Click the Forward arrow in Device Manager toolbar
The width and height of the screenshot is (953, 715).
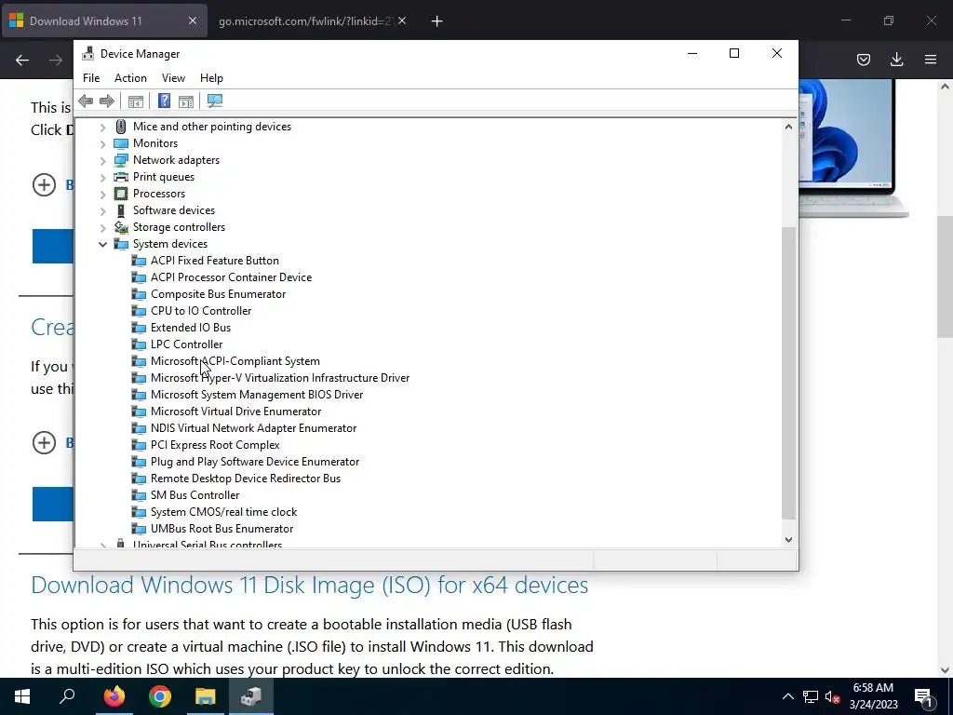coord(107,101)
